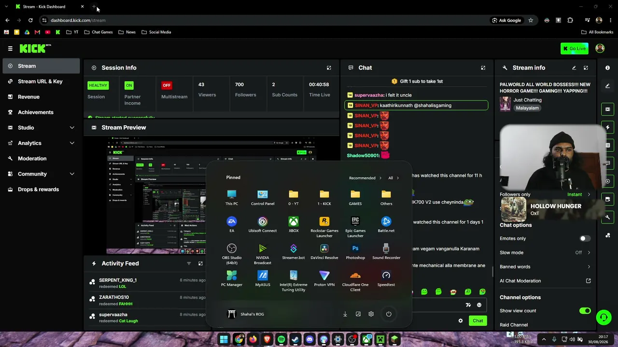The width and height of the screenshot is (618, 347).
Task: Open the Epic Games Launcher shortcut
Action: coord(355,227)
